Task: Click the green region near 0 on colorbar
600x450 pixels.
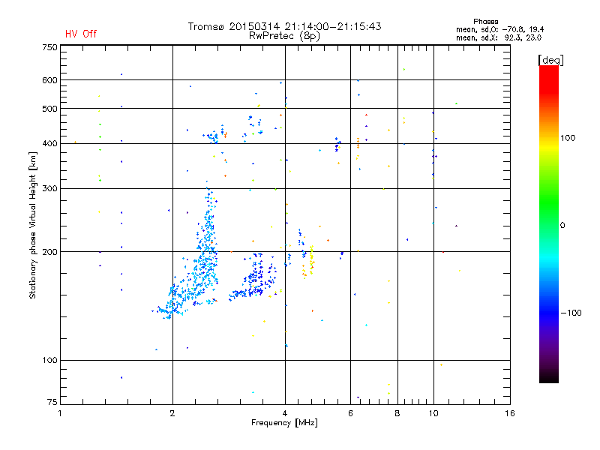Action: (x=549, y=225)
